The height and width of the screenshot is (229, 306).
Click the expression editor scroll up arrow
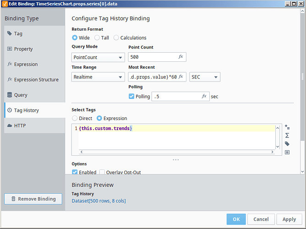click(278, 128)
